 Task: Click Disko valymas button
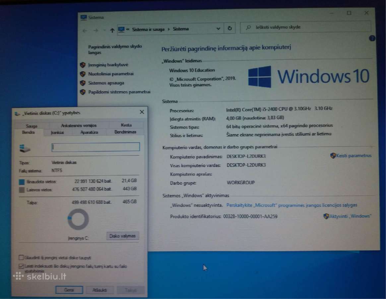click(122, 236)
